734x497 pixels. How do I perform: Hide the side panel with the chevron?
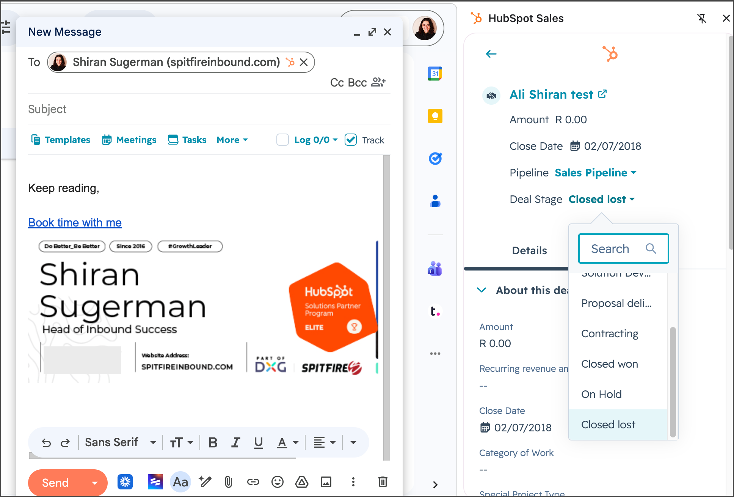(x=435, y=484)
